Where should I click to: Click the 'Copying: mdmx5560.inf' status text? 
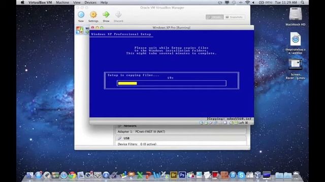pos(229,119)
